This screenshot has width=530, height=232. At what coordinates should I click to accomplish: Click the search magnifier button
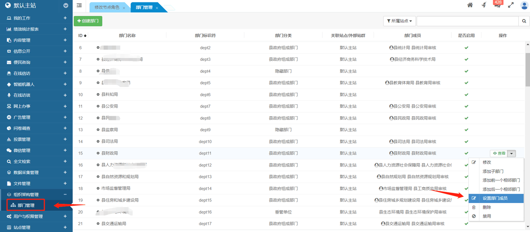tap(524, 21)
